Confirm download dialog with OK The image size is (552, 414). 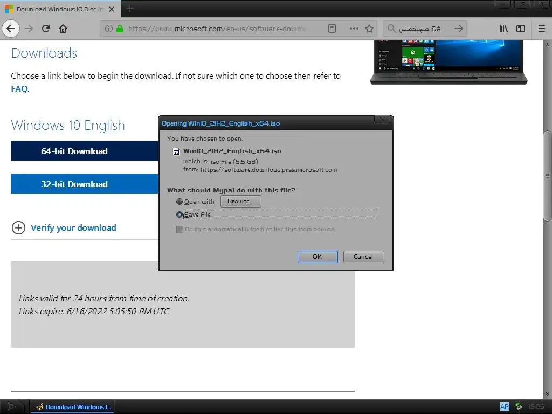click(x=318, y=257)
